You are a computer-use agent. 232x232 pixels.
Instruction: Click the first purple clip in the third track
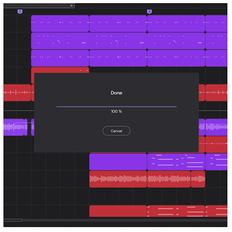[60, 58]
